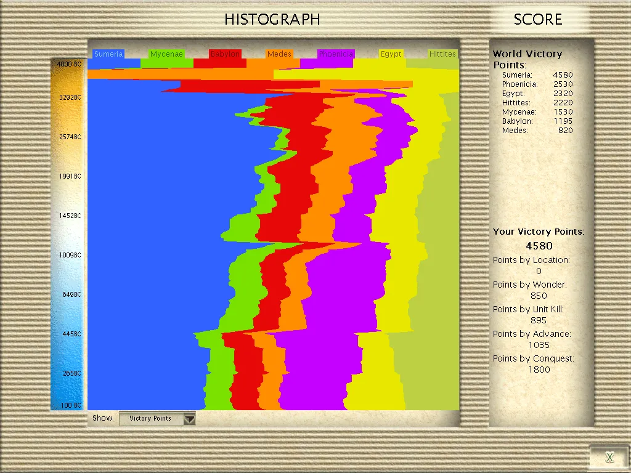Open the Victory Points dropdown arrow
Image resolution: width=631 pixels, height=473 pixels.
coord(189,419)
